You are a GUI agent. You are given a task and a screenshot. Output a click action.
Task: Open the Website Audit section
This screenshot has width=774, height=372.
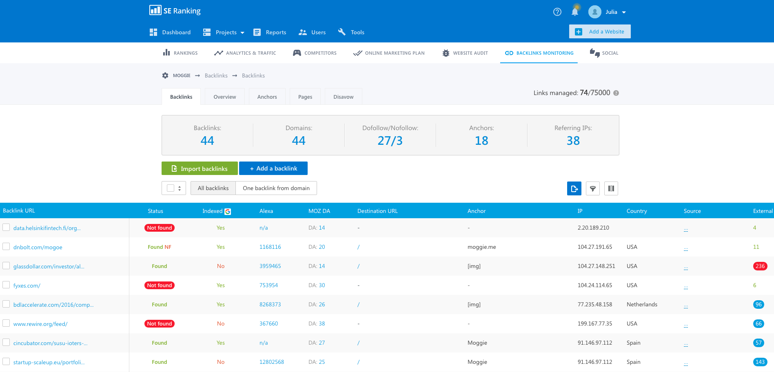(465, 53)
